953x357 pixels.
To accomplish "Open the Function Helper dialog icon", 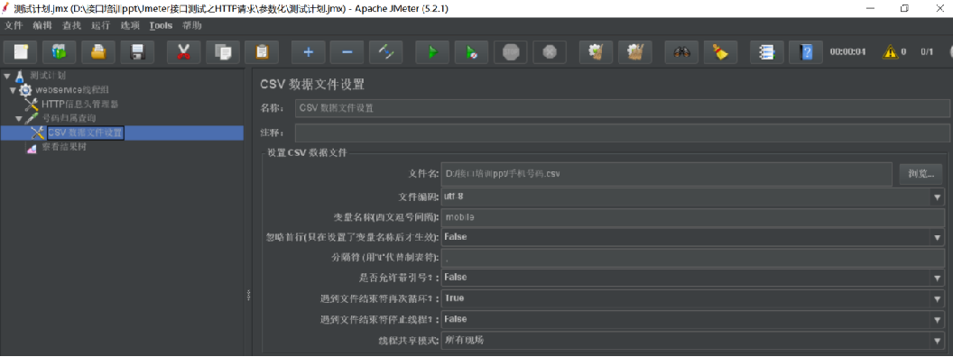I will point(766,52).
